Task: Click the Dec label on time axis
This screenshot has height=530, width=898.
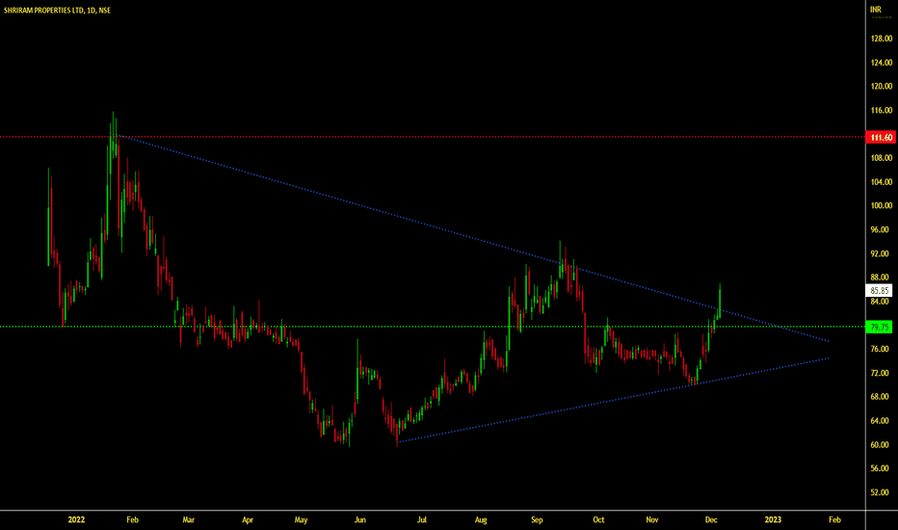Action: click(711, 519)
